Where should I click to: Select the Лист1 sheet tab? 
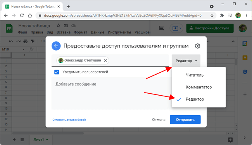click(39, 140)
